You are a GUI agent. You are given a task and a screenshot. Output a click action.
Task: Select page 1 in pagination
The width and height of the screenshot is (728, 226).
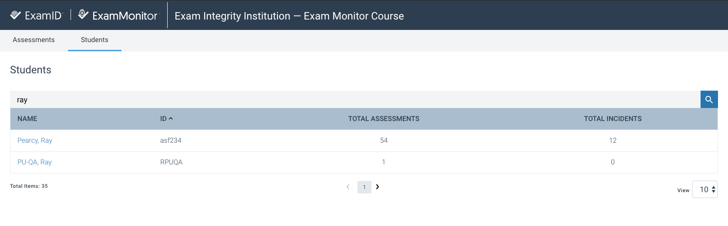click(364, 187)
